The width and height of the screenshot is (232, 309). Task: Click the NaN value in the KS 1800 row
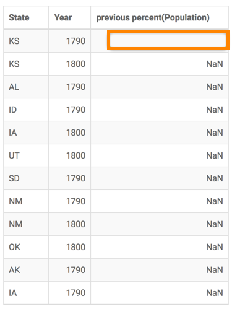(x=215, y=64)
